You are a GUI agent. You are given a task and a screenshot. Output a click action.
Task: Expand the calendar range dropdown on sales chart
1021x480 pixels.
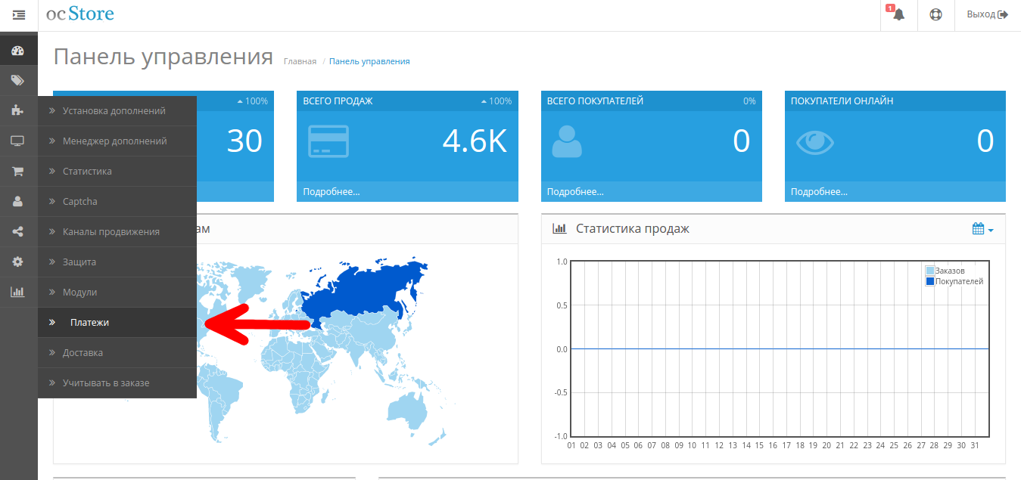pos(982,229)
